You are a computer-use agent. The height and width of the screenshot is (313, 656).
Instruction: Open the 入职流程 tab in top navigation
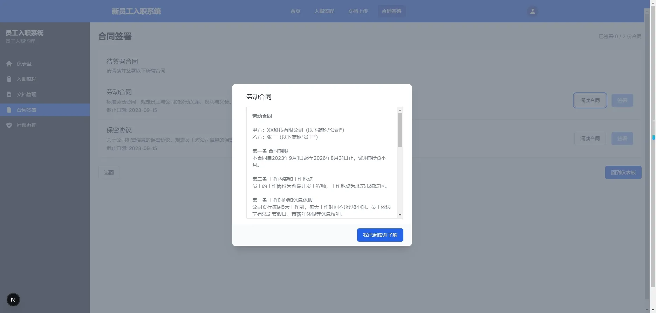[324, 11]
